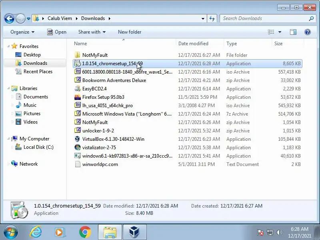Open the More view options dropdown arrow
The height and width of the screenshot is (240, 320).
280,32
